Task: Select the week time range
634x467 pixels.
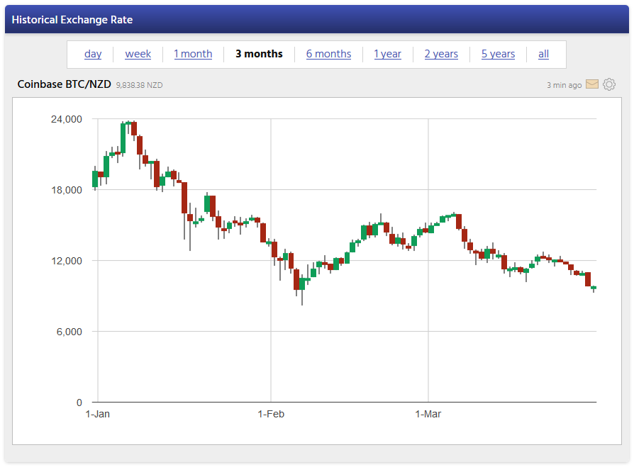Action: (138, 54)
